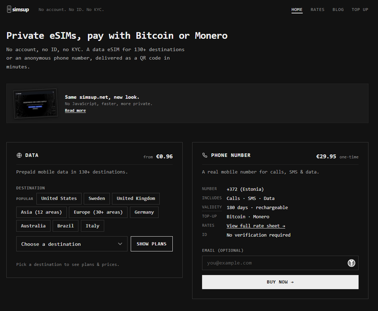Click the BUY NOW button

280,282
